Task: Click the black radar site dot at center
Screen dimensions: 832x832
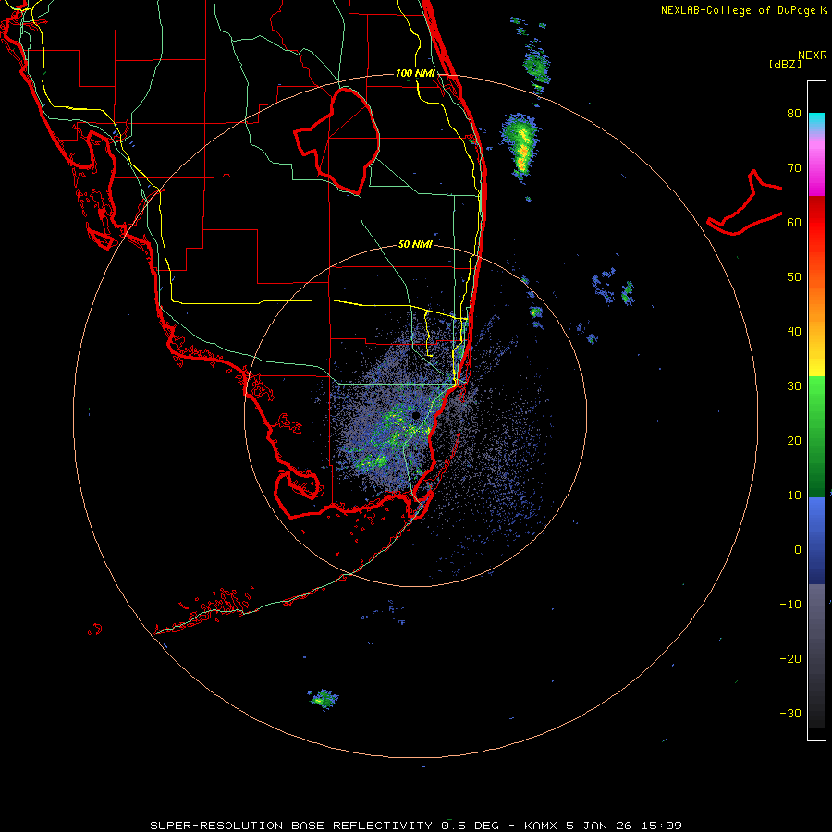Action: [x=416, y=415]
